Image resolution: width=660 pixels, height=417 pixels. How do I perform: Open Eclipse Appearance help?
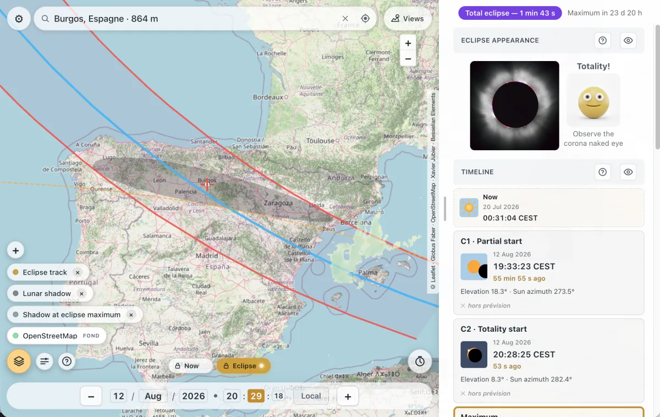pyautogui.click(x=603, y=40)
